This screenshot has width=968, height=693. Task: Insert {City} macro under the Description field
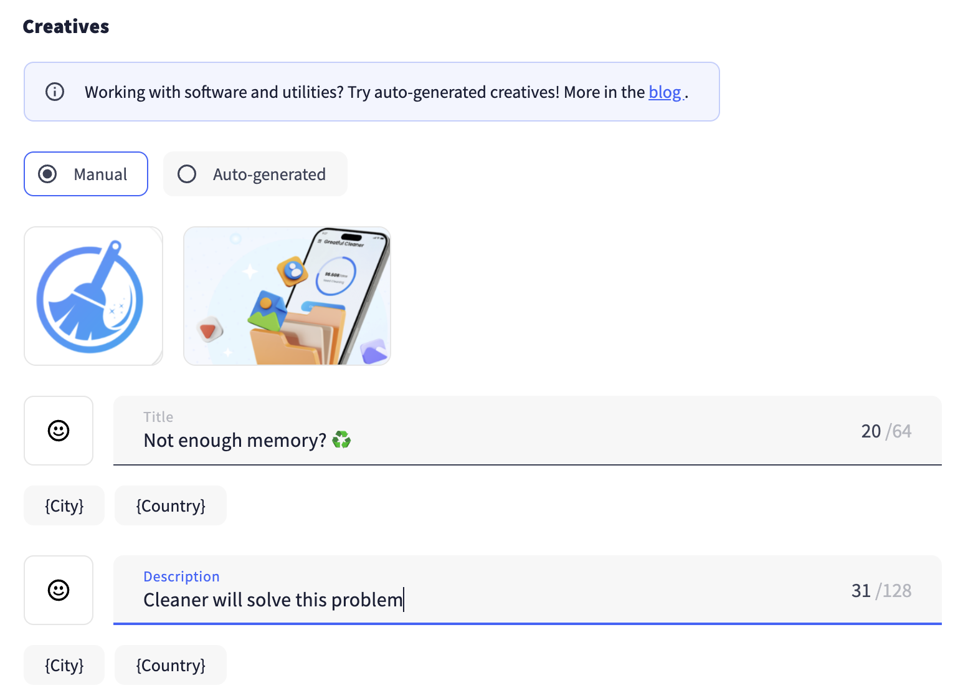click(64, 665)
